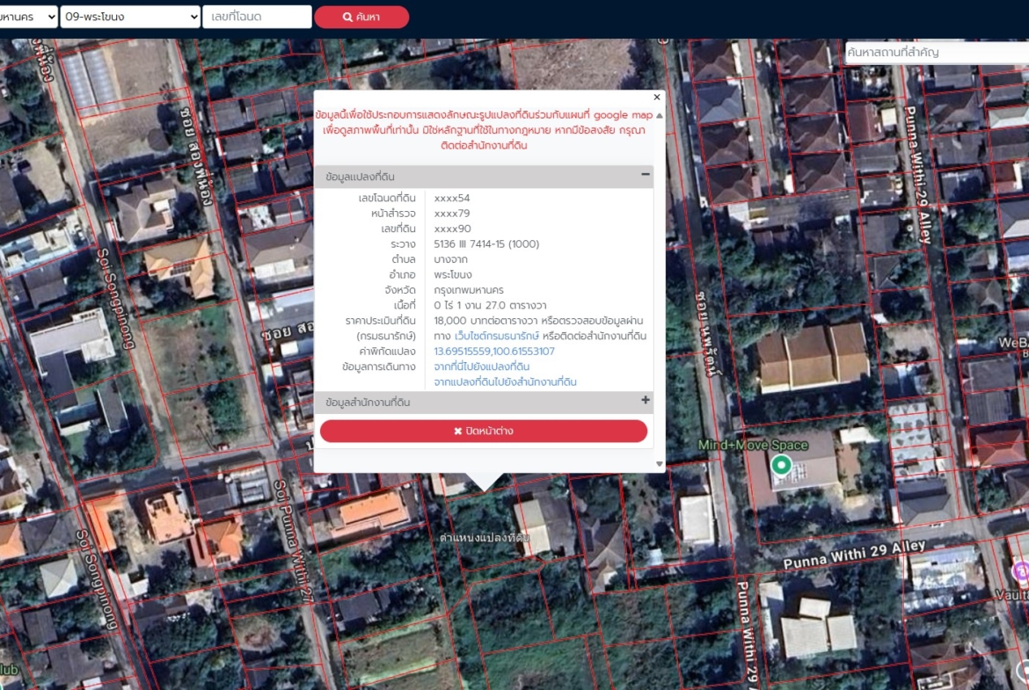Select the green Mind+Move Space map marker

781,465
